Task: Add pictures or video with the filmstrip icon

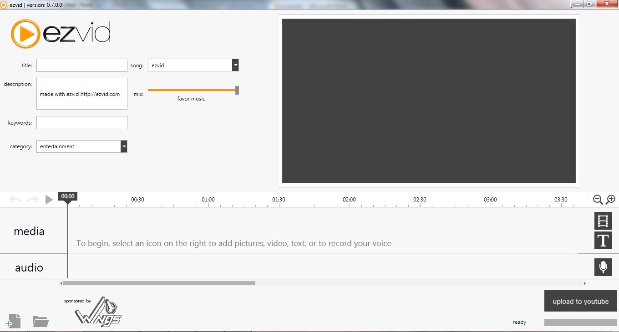Action: [603, 221]
